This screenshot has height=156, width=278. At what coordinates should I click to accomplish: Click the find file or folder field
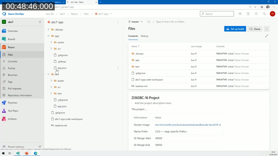click(x=171, y=22)
